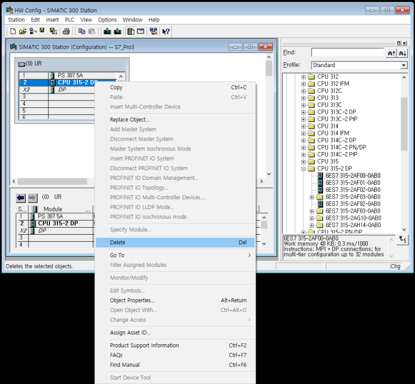The height and width of the screenshot is (384, 415).
Task: Open the Window menu
Action: 132,20
